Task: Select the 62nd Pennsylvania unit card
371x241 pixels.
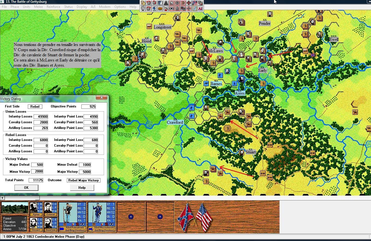Action: (72, 217)
